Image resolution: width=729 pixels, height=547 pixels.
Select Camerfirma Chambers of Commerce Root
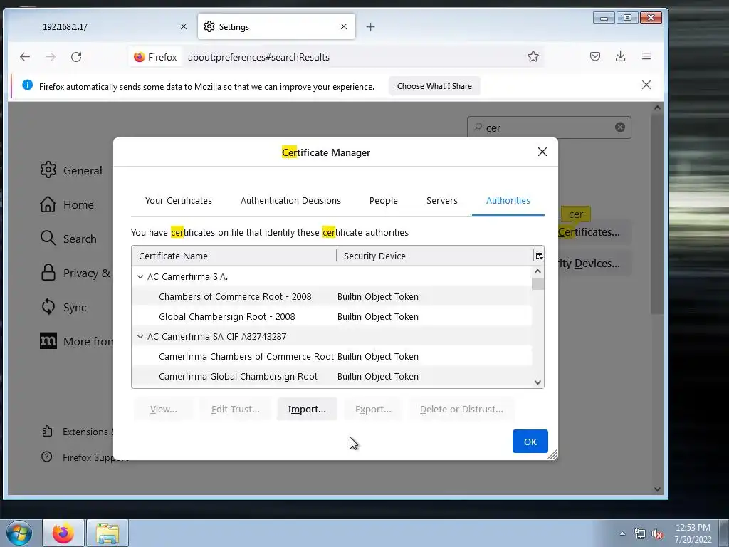pos(332,356)
